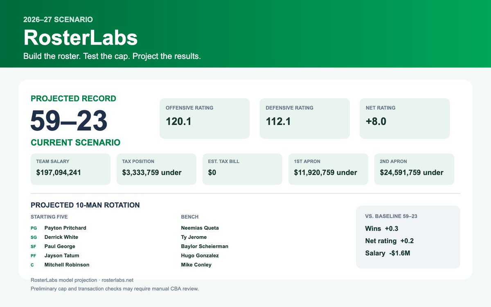491x307 pixels.
Task: Select starter Paul George
Action: tap(60, 246)
